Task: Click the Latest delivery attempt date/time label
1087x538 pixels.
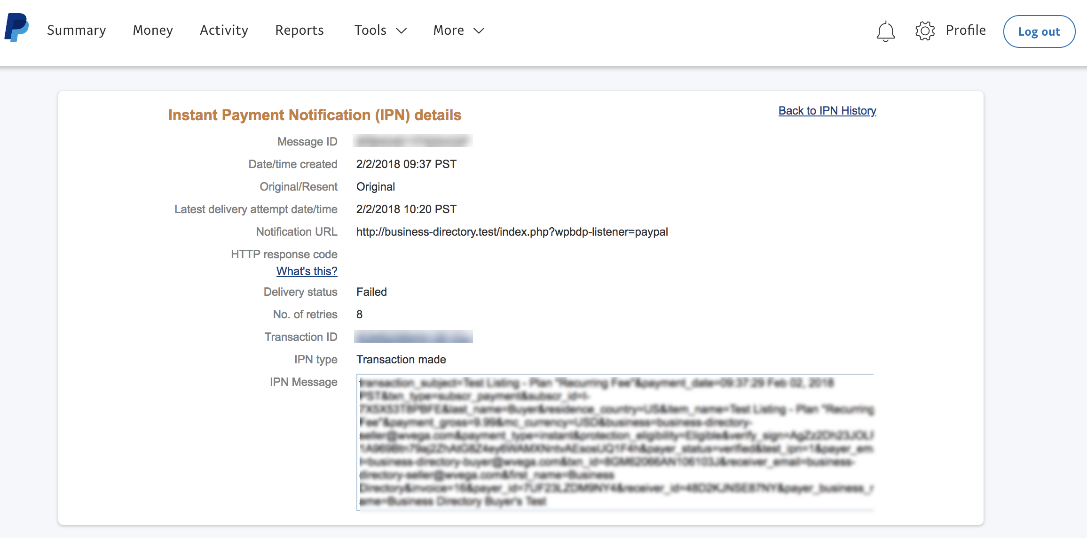Action: pyautogui.click(x=256, y=209)
